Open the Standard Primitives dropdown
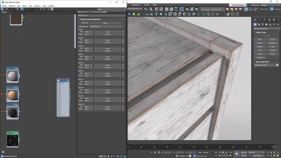 click(x=267, y=29)
